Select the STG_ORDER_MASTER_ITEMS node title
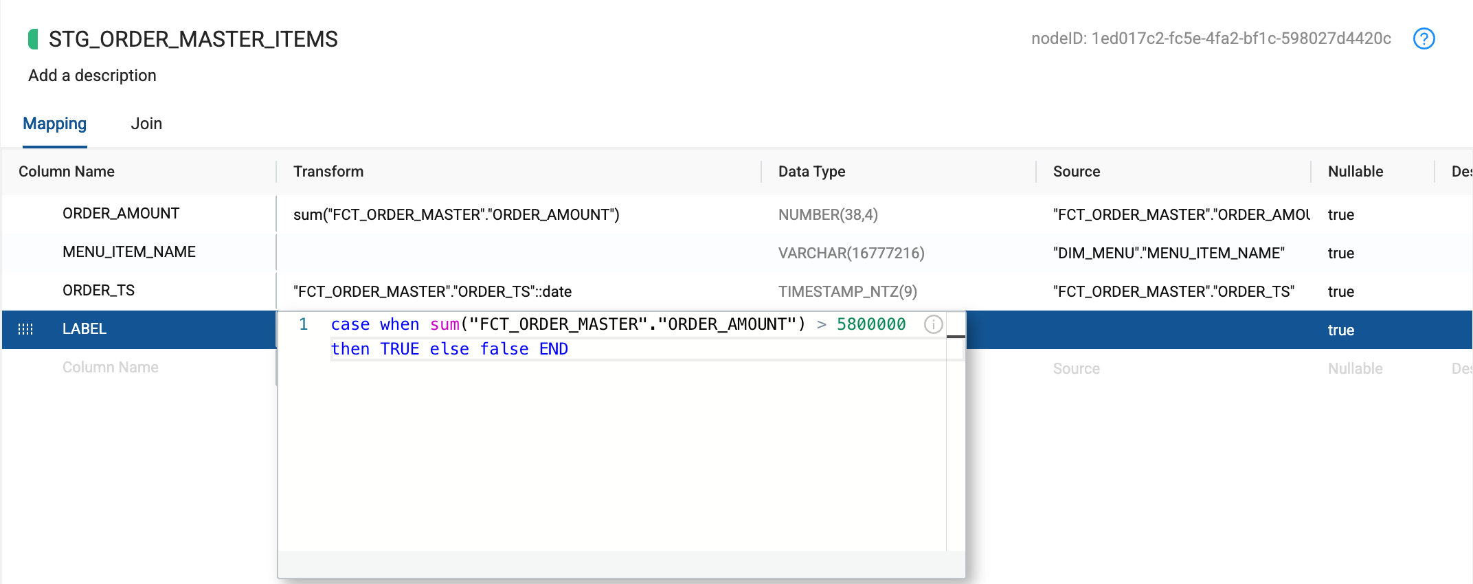The image size is (1473, 584). tap(193, 39)
